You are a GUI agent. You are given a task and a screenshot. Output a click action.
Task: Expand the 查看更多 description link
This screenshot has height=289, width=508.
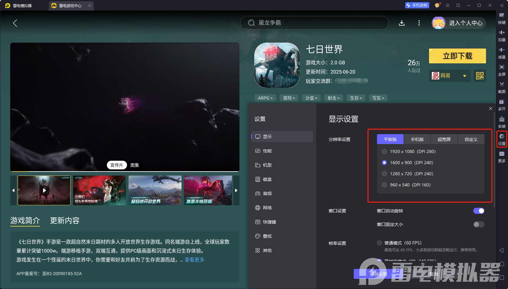[194, 260]
